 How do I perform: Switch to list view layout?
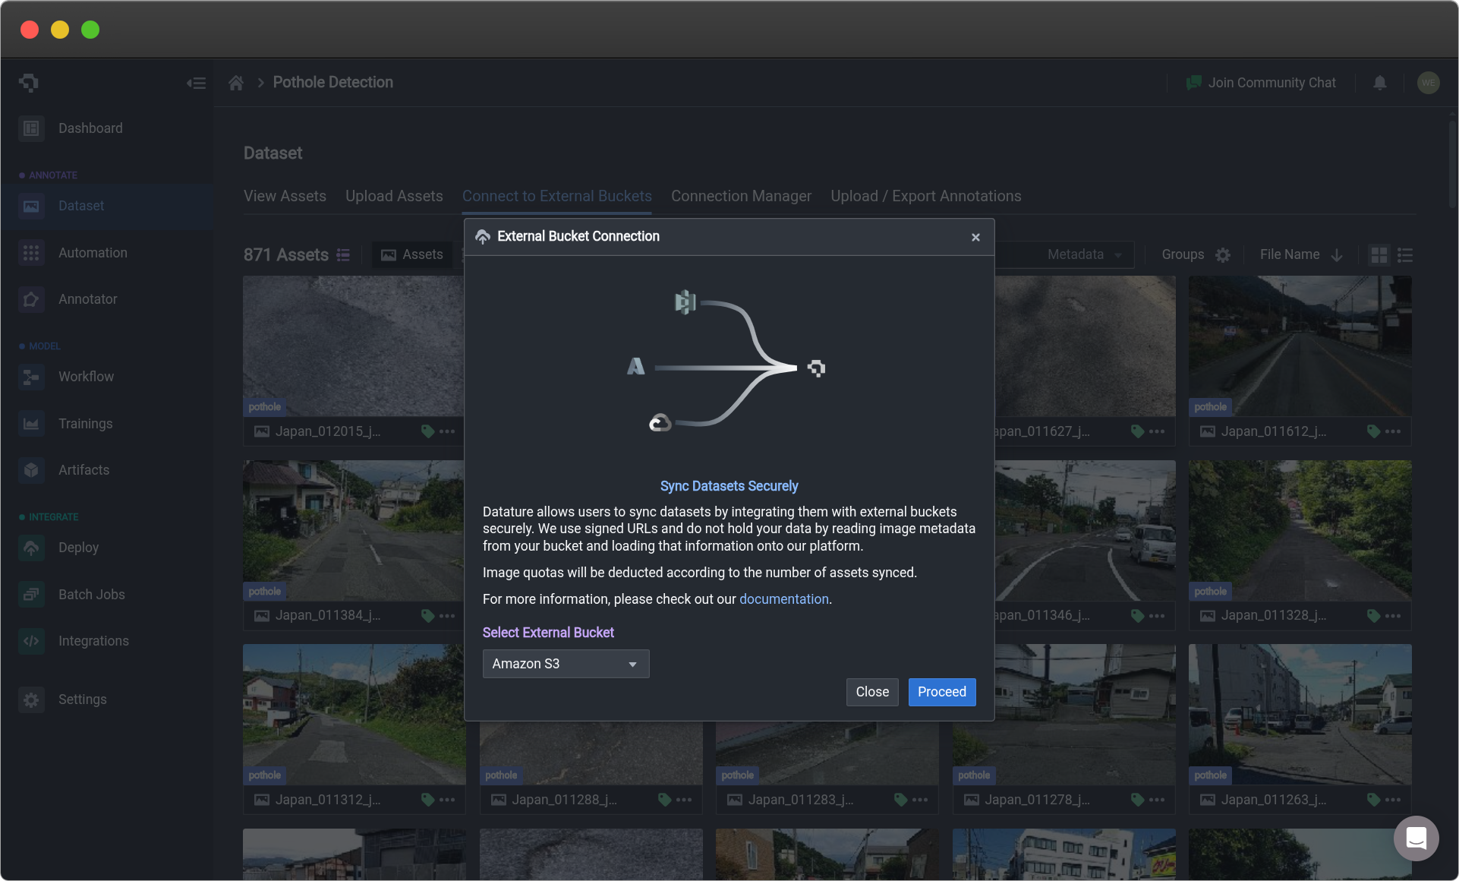click(x=1405, y=255)
